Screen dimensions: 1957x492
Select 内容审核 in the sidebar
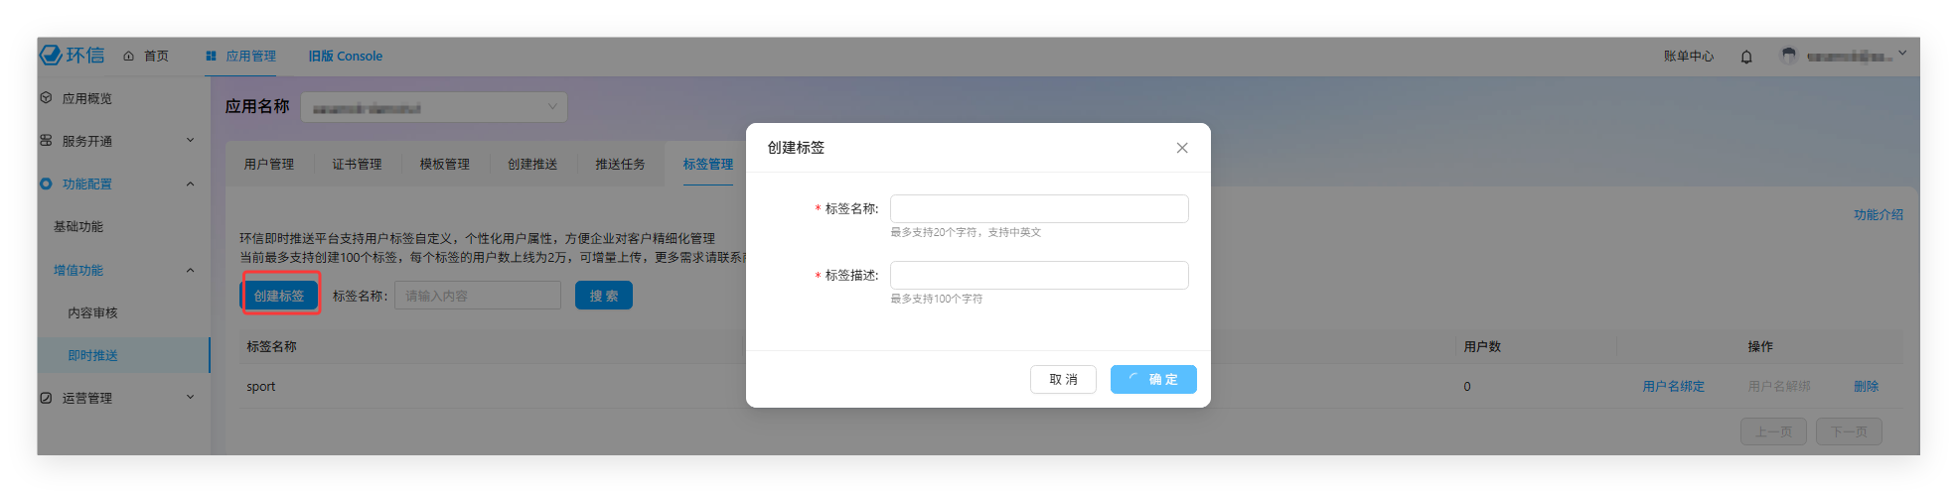pos(92,313)
